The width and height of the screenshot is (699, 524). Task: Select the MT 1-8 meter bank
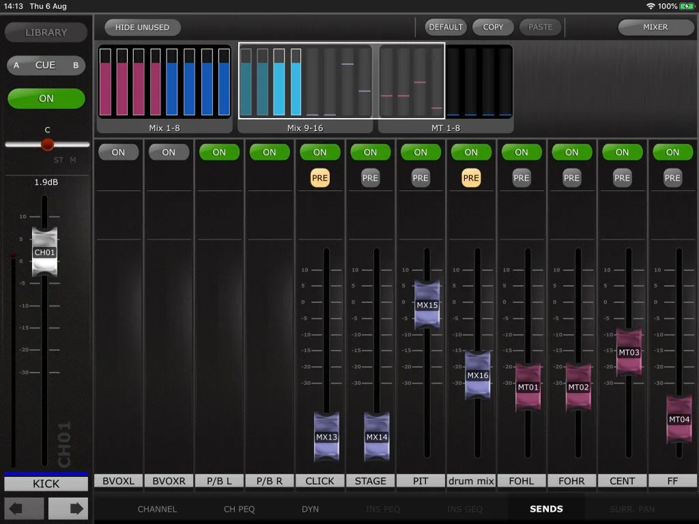pyautogui.click(x=445, y=88)
